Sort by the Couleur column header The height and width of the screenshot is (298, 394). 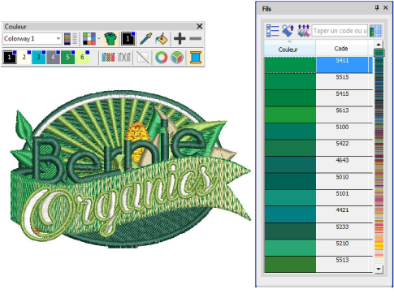pos(290,49)
